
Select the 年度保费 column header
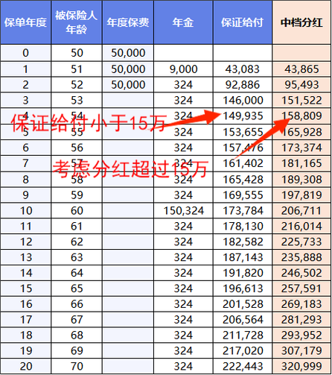(128, 22)
